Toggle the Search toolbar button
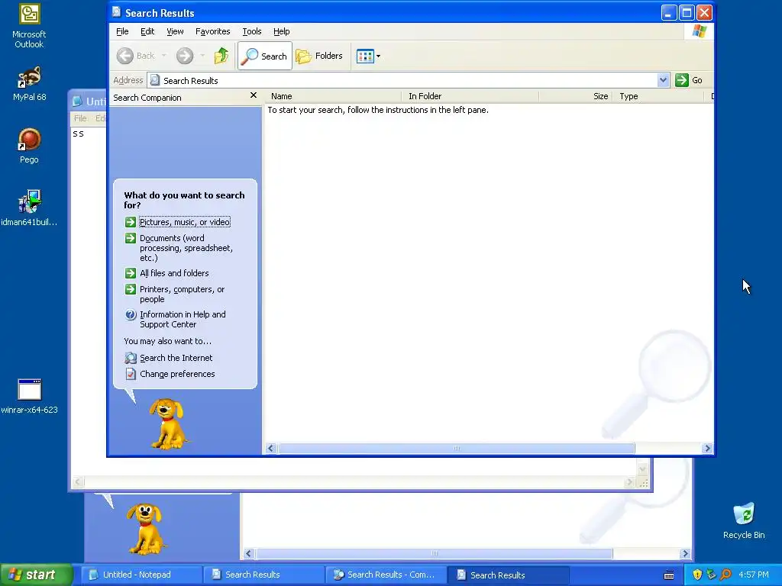782x586 pixels. [265, 56]
